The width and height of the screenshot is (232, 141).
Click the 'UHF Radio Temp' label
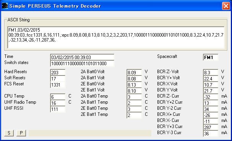tap(20, 102)
